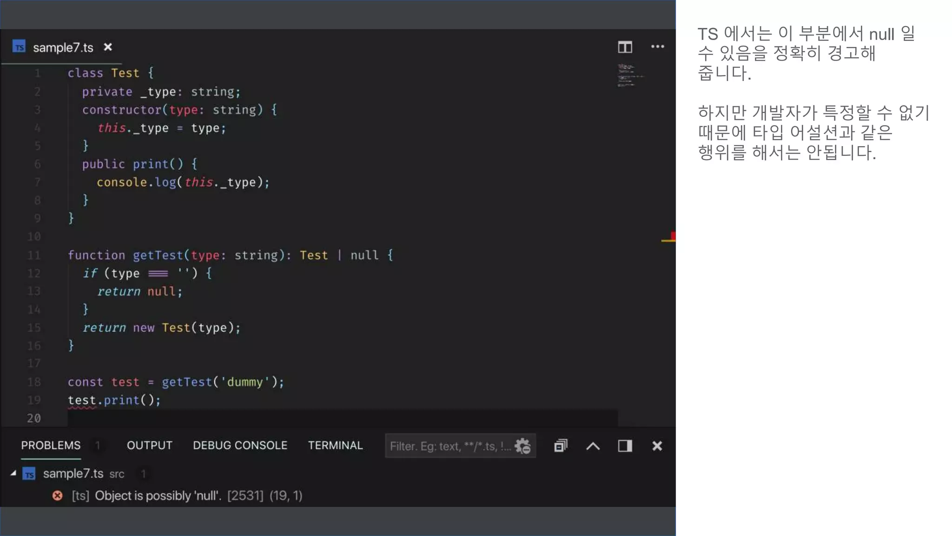Move the panel to the right side
The height and width of the screenshot is (536, 952).
click(625, 446)
